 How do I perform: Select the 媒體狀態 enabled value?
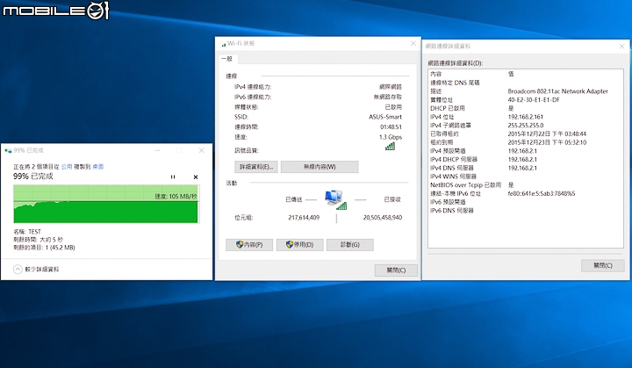click(393, 107)
